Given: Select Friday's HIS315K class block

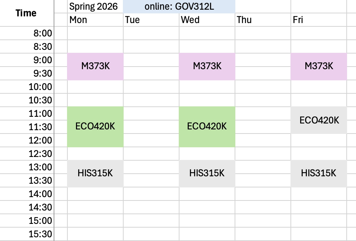Looking at the screenshot, I should pos(319,173).
